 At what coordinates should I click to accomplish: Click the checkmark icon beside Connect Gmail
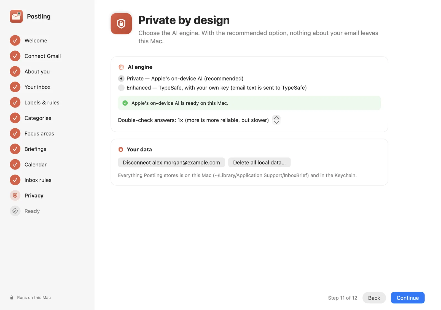15,56
